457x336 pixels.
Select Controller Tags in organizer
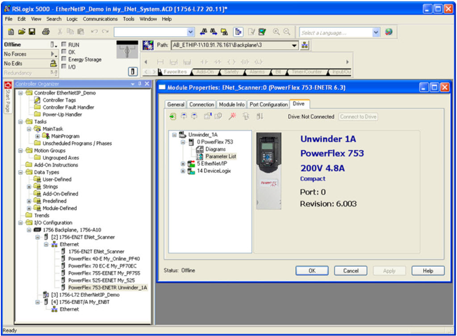[59, 100]
